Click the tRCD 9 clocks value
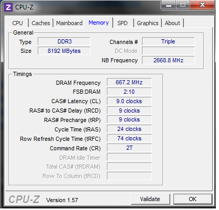Screen dimensions: 219x210 click(129, 110)
